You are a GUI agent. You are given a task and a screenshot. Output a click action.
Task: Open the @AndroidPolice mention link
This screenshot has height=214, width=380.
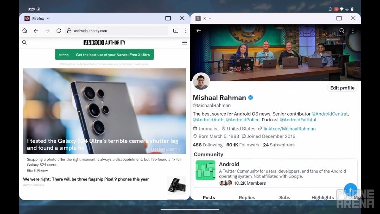coord(242,120)
